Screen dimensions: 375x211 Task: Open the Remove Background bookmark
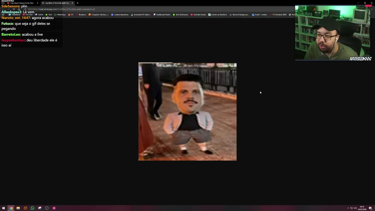pos(239,15)
